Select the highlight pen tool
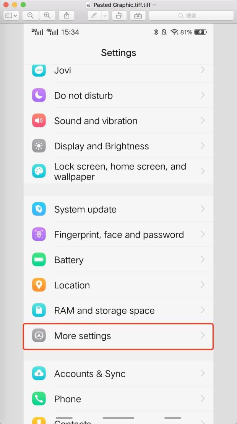The image size is (237, 424). 94,15
